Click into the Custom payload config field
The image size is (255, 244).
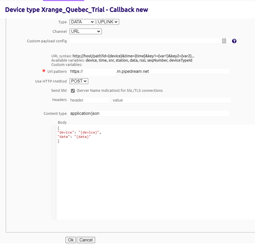click(144, 41)
